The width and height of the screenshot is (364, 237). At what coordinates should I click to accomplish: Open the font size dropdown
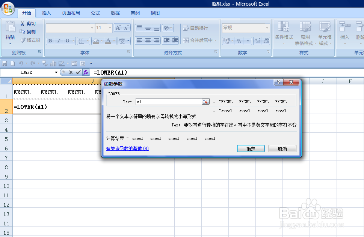pos(109,28)
